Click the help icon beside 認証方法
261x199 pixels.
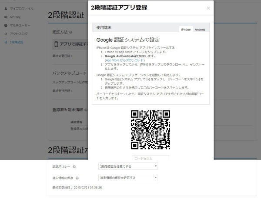70,32
